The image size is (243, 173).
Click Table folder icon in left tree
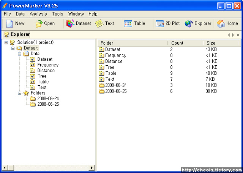coord(33,82)
